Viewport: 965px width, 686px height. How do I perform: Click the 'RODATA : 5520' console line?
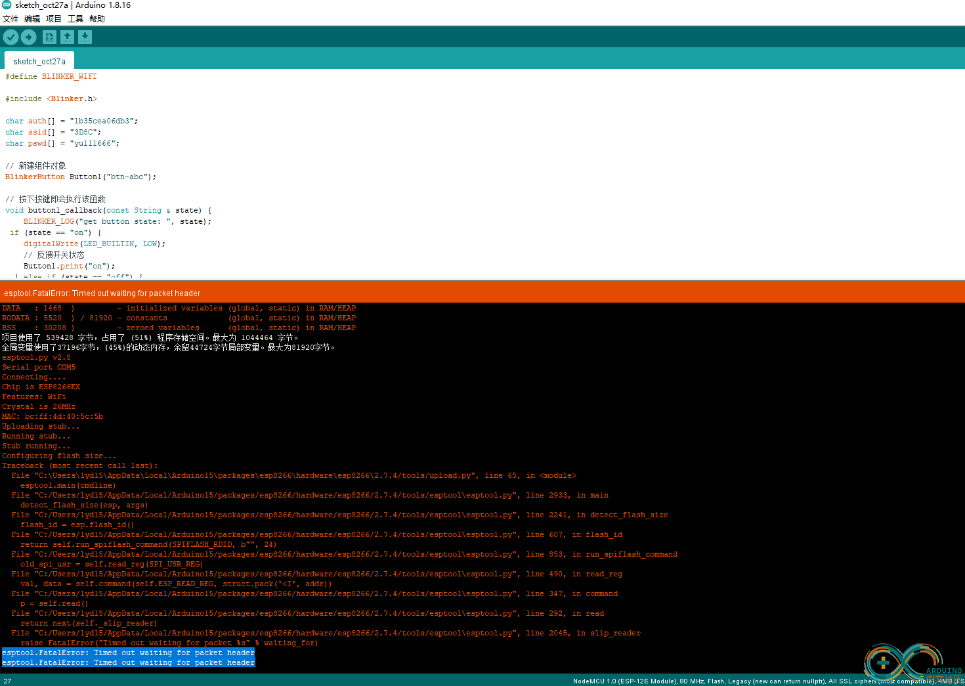(x=179, y=318)
